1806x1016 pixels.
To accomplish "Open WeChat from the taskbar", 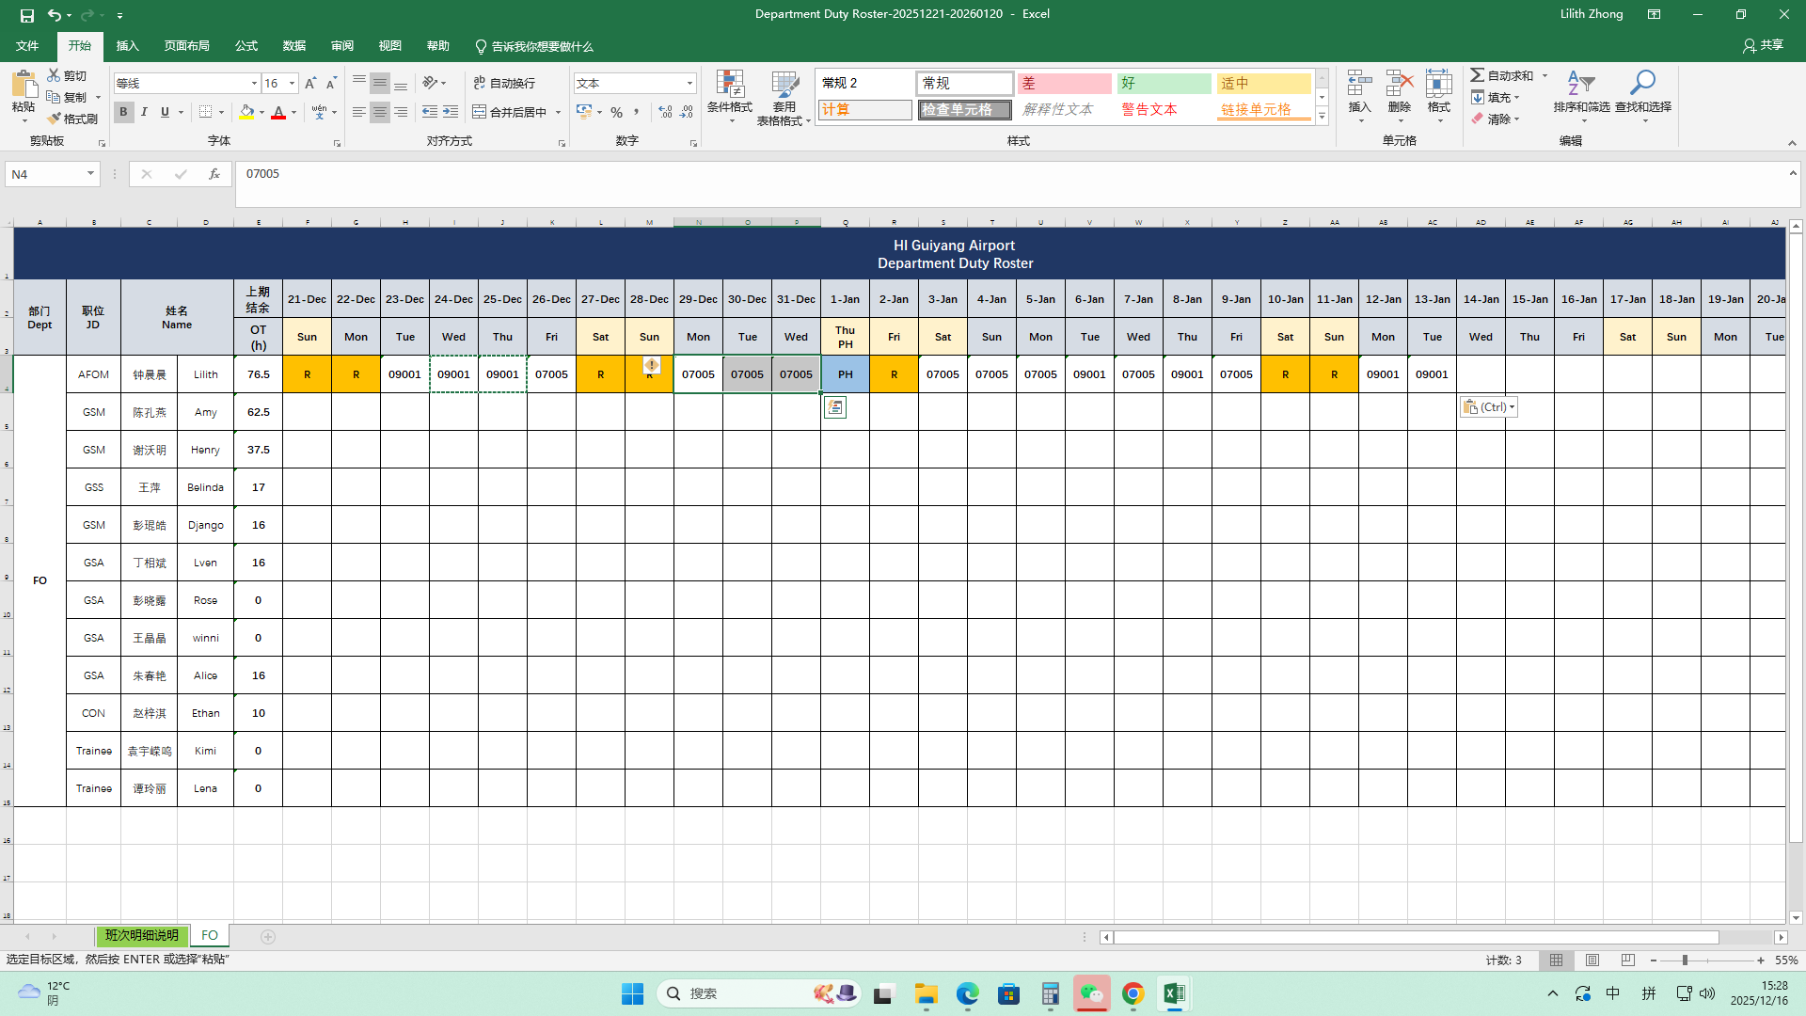I will [1091, 993].
